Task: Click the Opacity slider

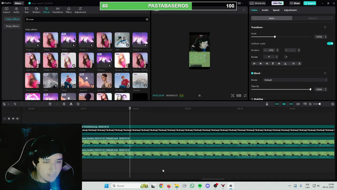Action: [x=281, y=89]
